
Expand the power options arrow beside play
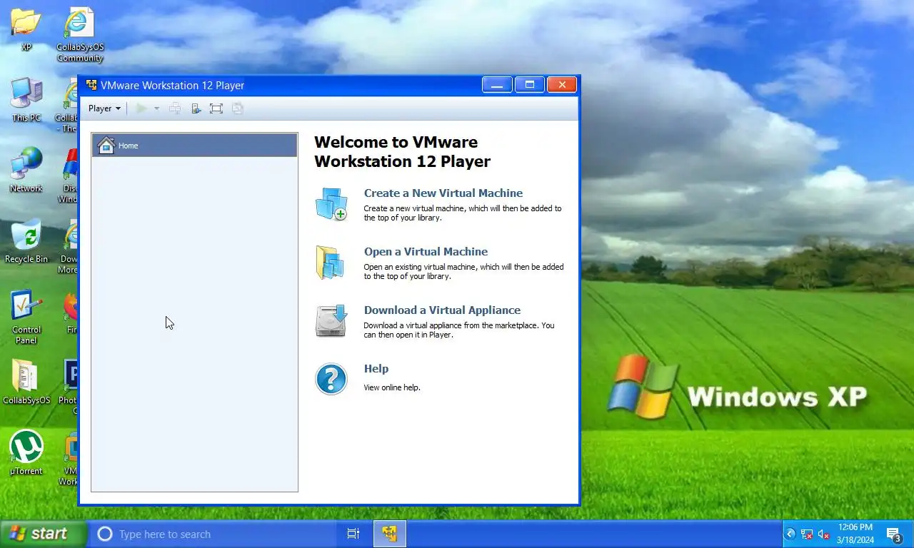pyautogui.click(x=156, y=108)
